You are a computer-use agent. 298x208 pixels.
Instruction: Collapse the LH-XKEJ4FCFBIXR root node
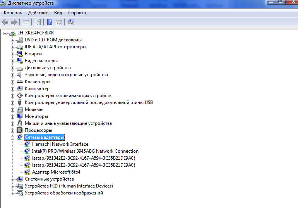point(5,34)
